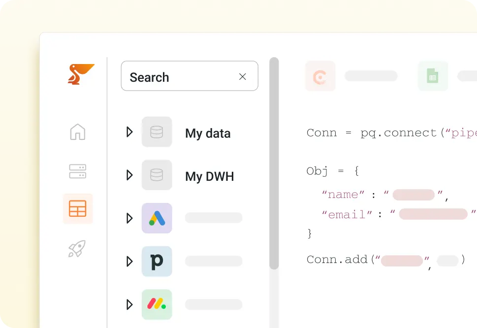Select the My data tree label
Image resolution: width=477 pixels, height=328 pixels.
click(x=207, y=133)
